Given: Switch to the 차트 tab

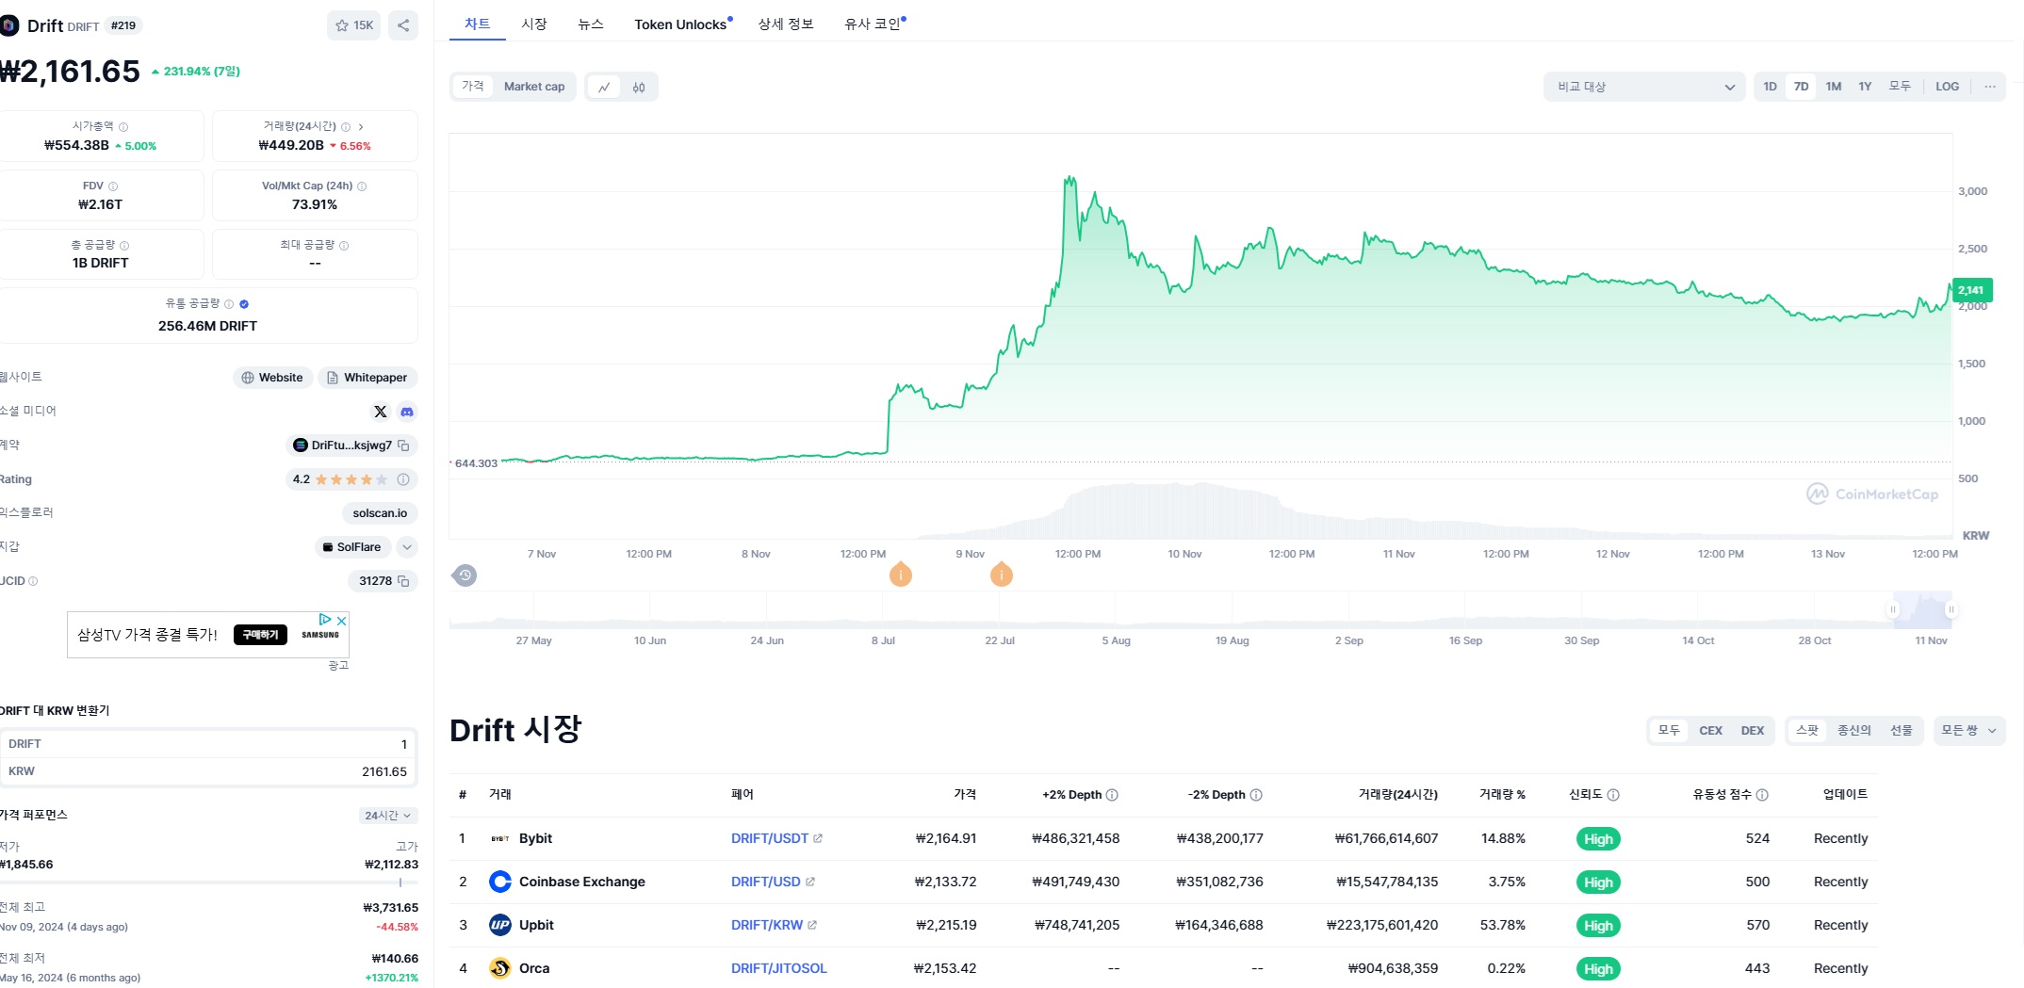Looking at the screenshot, I should (x=478, y=24).
